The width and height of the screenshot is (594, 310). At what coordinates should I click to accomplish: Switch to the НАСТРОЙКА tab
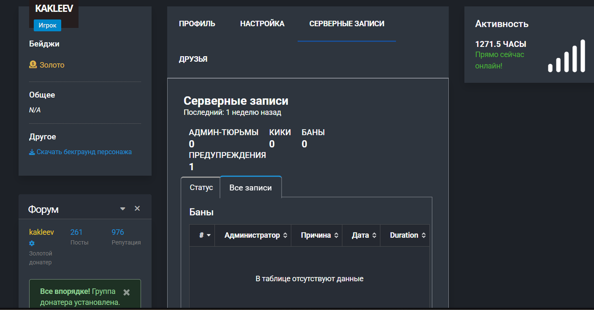pos(262,24)
